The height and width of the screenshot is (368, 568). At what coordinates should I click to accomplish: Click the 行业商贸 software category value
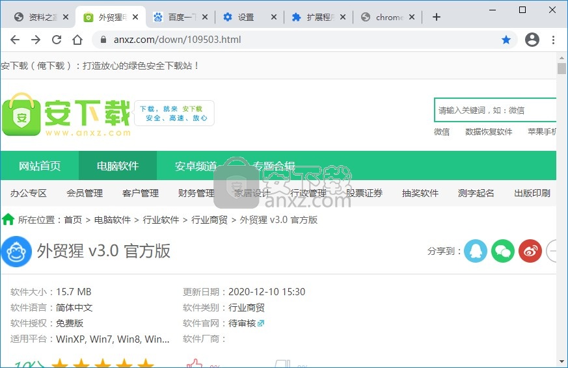coord(247,308)
